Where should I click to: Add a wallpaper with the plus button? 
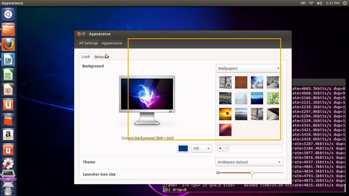[220, 148]
